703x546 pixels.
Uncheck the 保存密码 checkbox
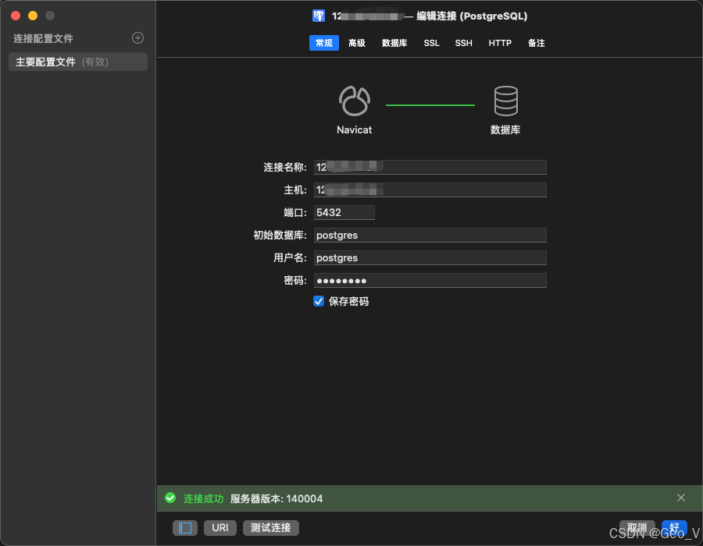(x=319, y=301)
